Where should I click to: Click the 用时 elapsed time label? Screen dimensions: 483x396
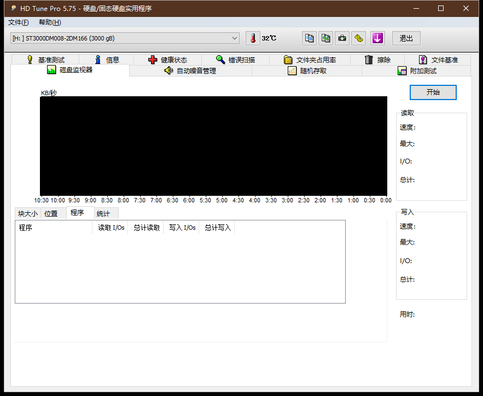(x=407, y=315)
